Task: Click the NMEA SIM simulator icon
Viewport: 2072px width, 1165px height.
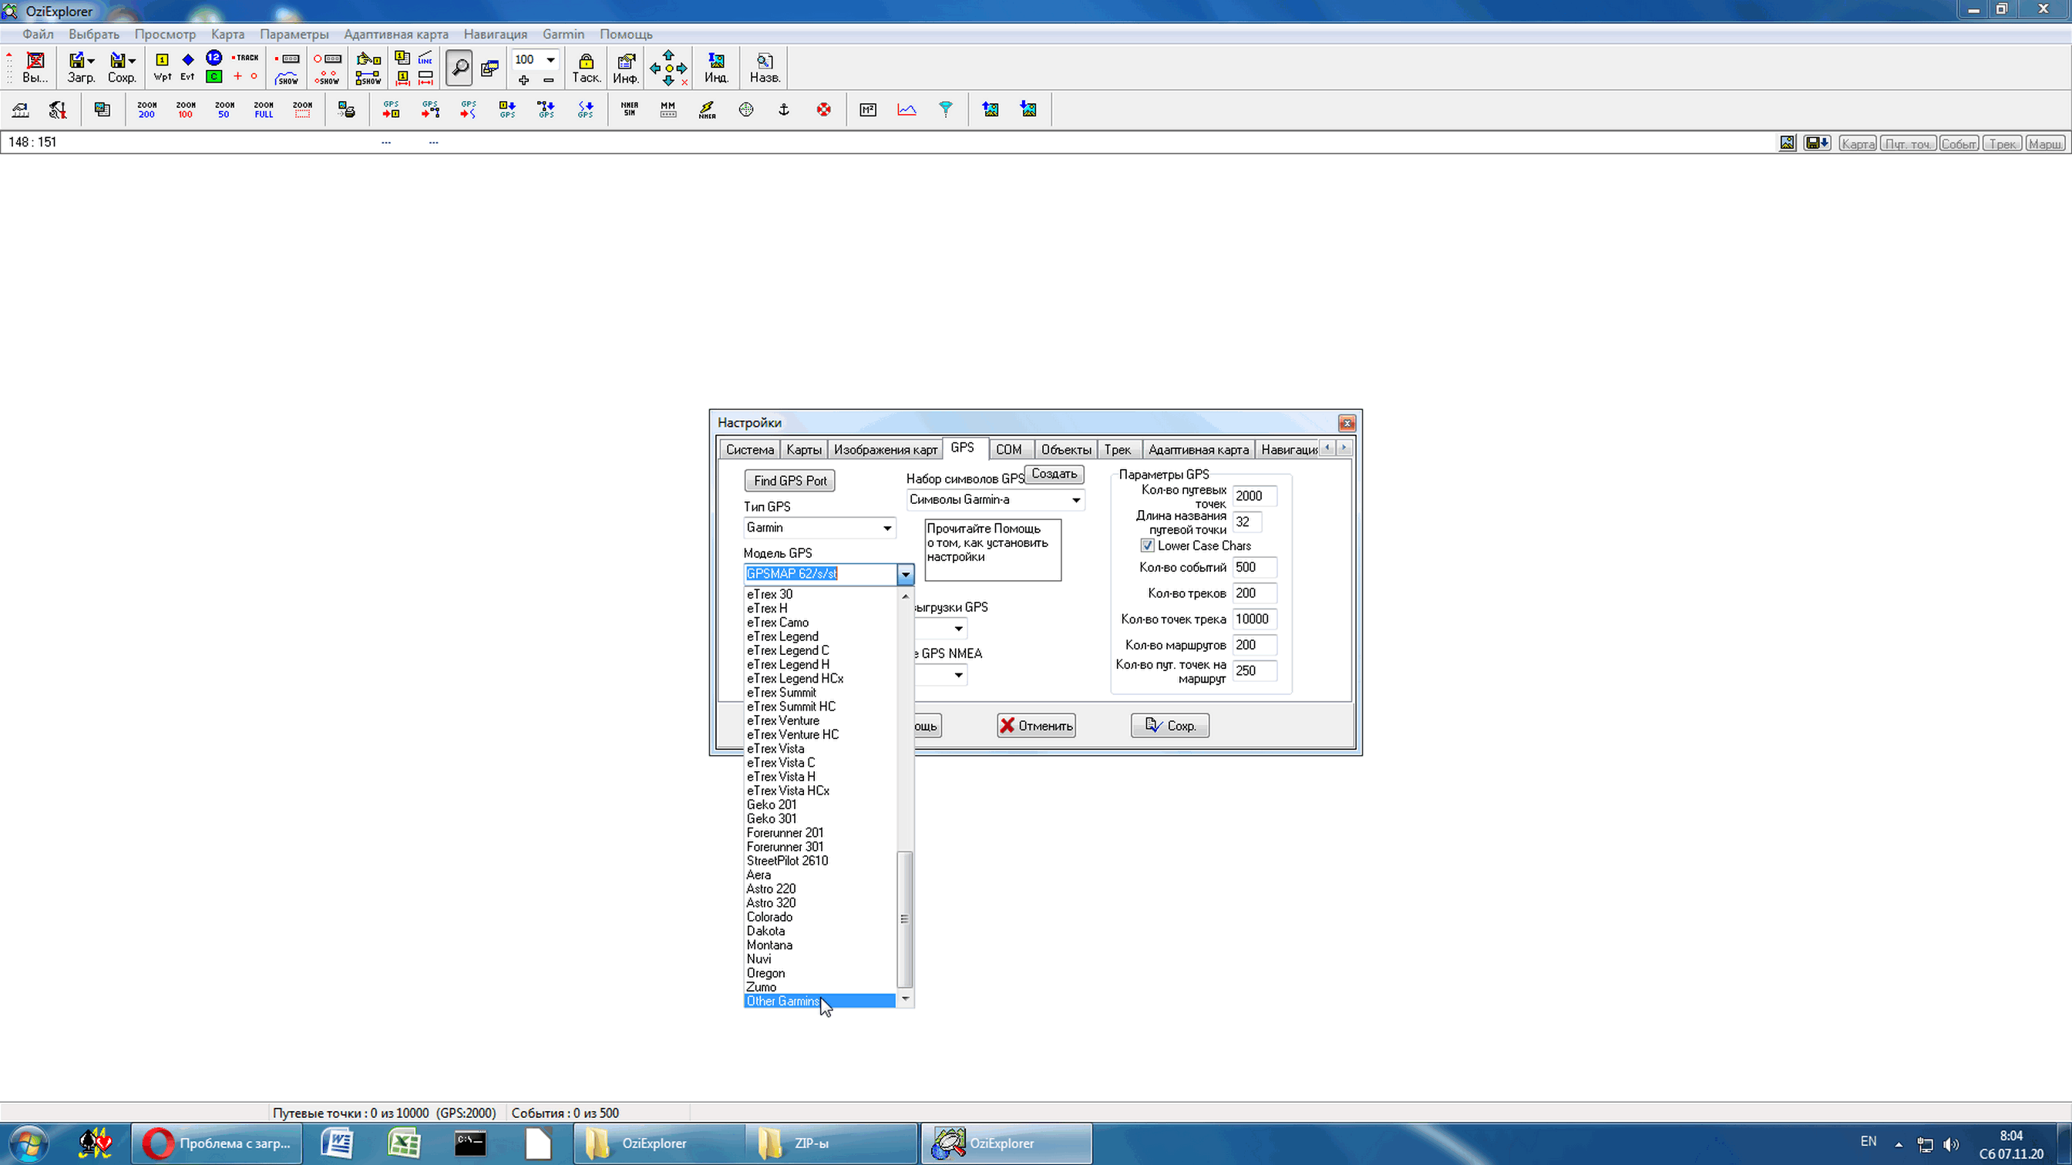Action: pyautogui.click(x=629, y=109)
